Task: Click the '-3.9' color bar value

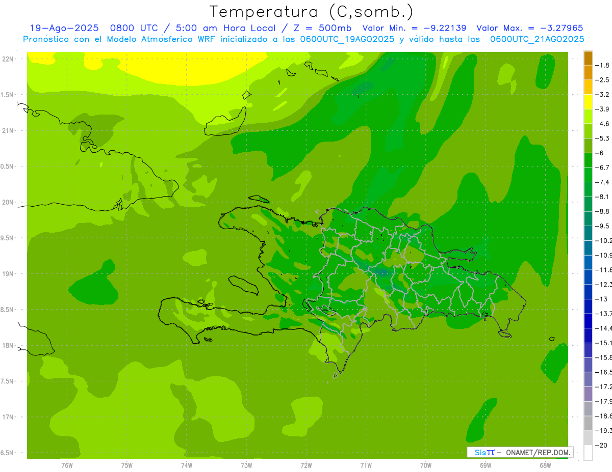Action: (602, 109)
